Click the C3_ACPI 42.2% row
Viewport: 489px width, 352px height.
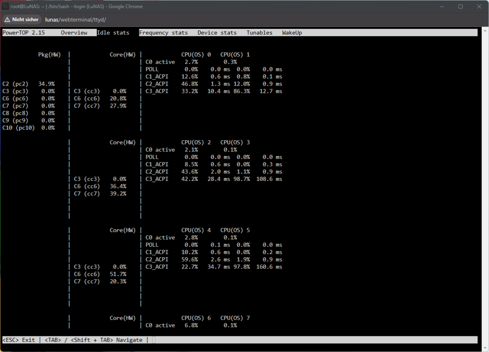(x=214, y=179)
